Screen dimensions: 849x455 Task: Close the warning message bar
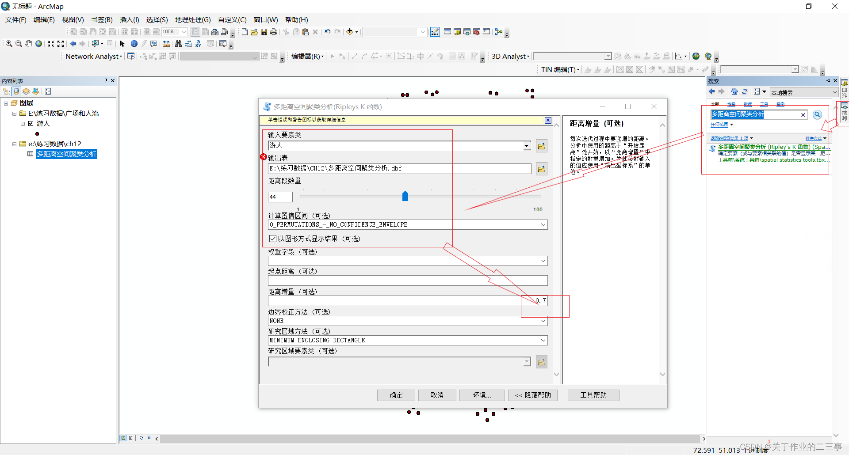pyautogui.click(x=548, y=120)
